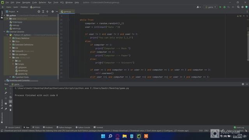
Task: Click Desktop breadcrumb in navigation bar
Action: click(x=24, y=7)
